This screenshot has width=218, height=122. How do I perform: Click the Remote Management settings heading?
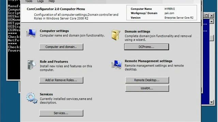click(149, 61)
